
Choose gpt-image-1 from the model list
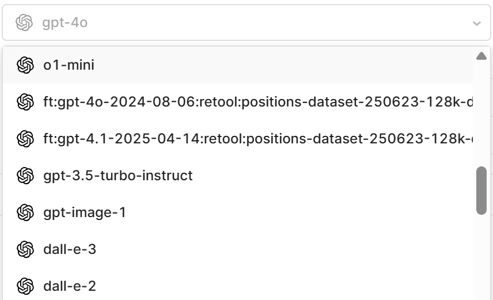point(85,212)
